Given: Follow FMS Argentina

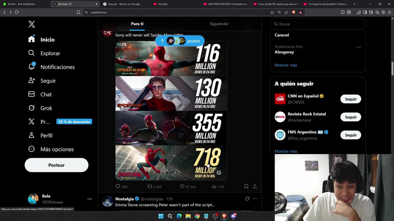Looking at the screenshot, I should (351, 135).
